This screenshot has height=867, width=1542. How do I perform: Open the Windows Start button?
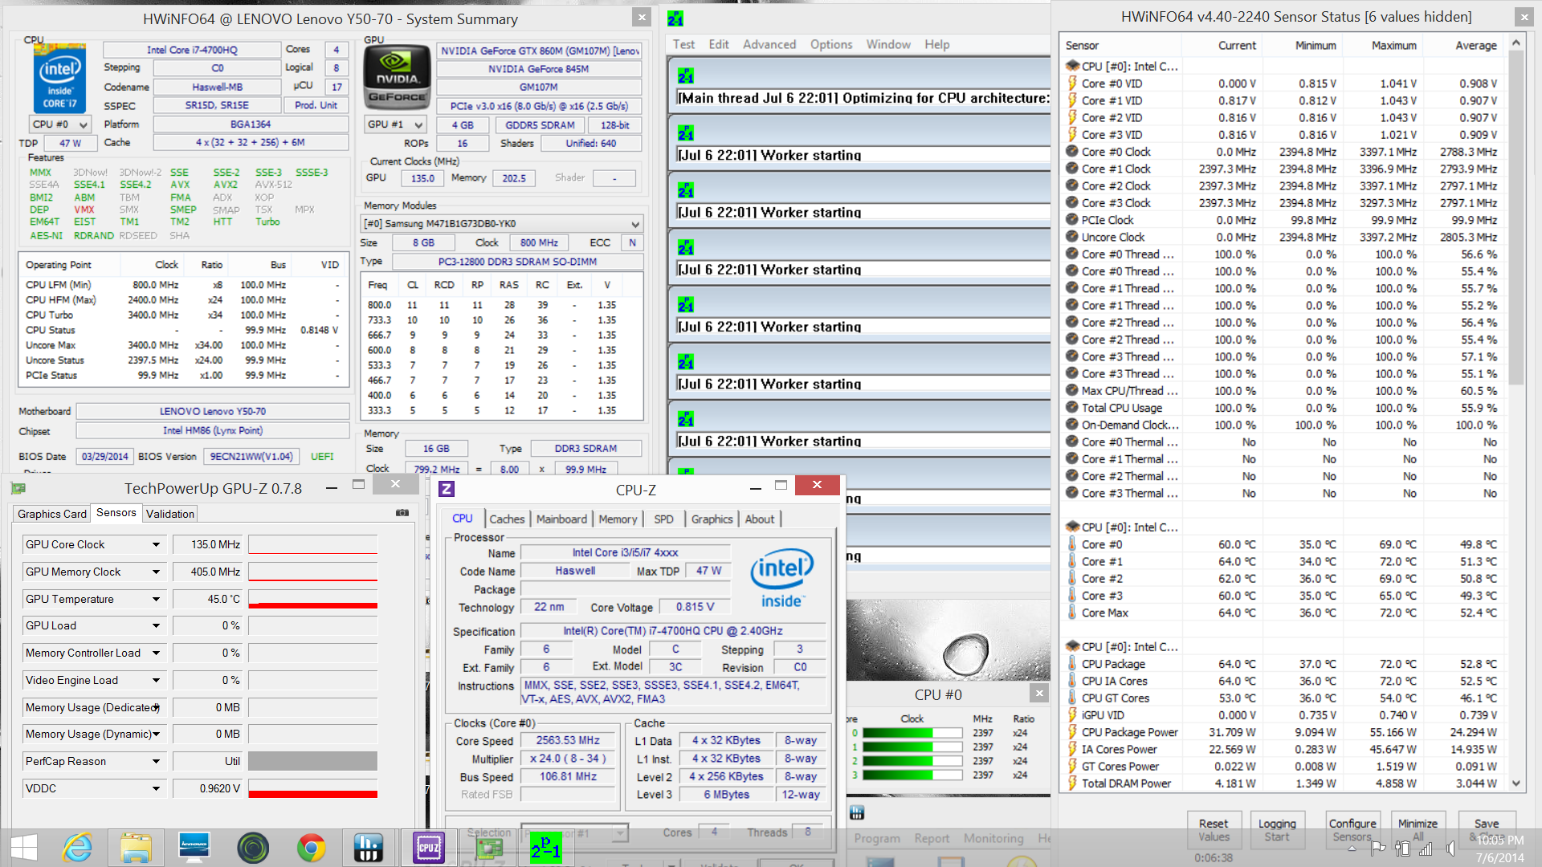coord(24,848)
